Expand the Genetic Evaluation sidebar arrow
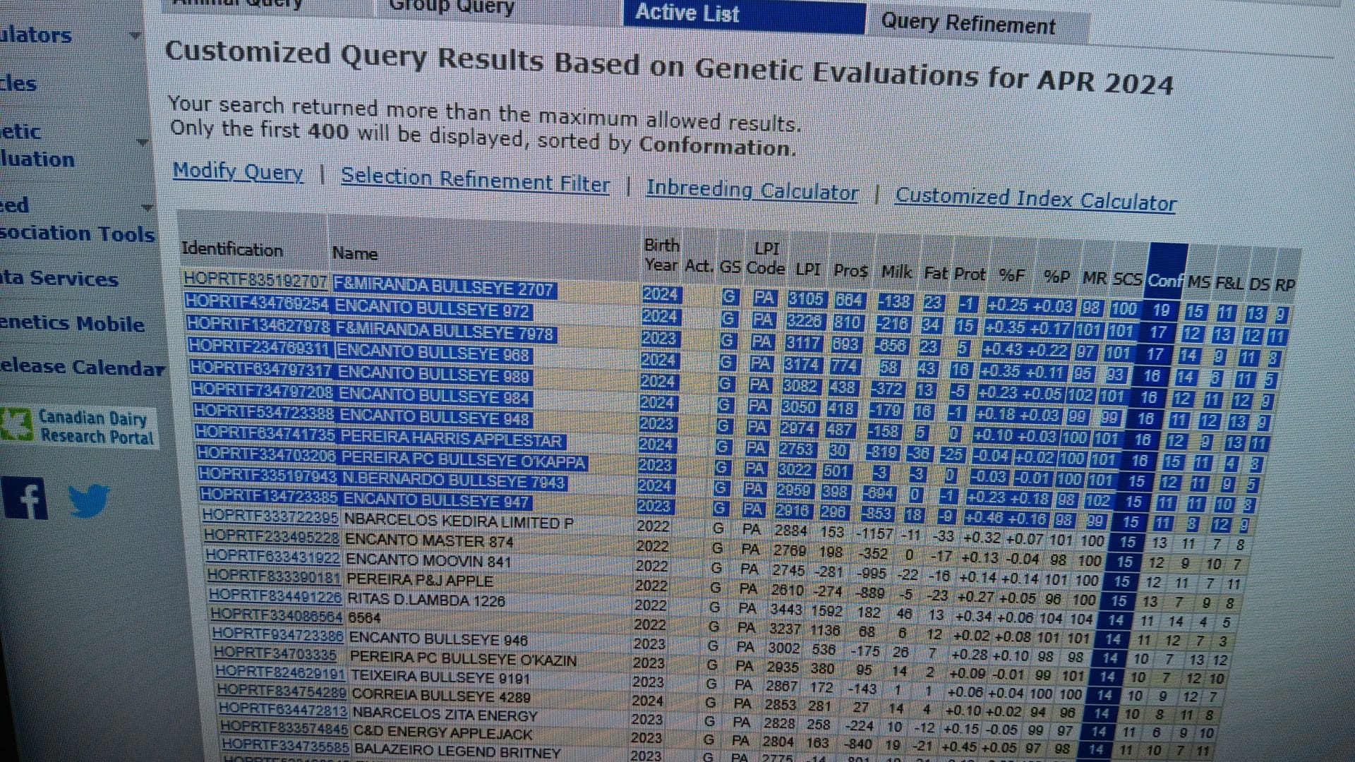 pos(143,142)
